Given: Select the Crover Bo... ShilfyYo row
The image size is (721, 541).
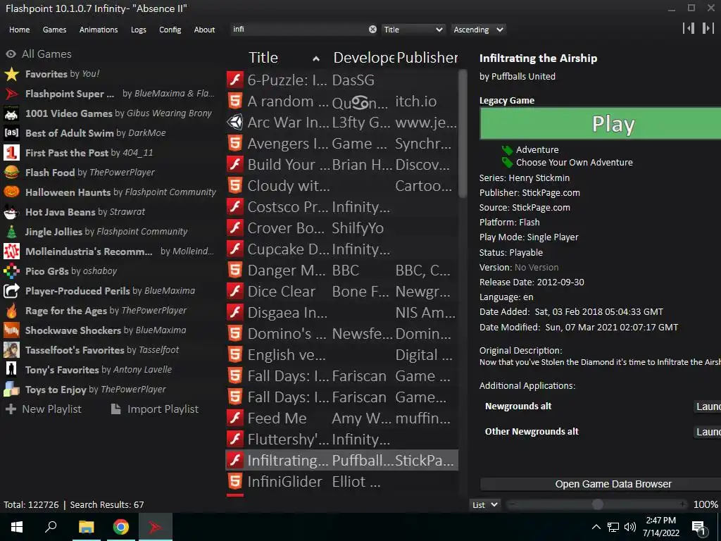Looking at the screenshot, I should [x=341, y=228].
